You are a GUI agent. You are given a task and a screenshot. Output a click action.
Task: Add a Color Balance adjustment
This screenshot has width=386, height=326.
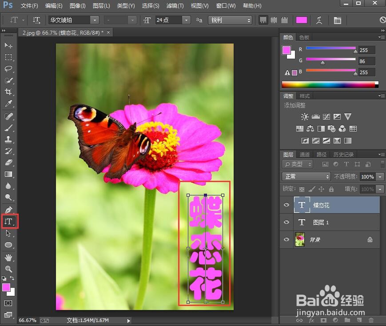point(310,128)
